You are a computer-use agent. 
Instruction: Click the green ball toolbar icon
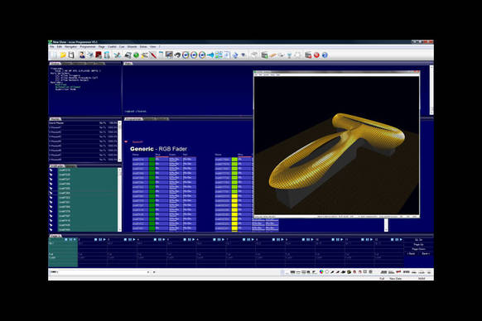[136, 55]
